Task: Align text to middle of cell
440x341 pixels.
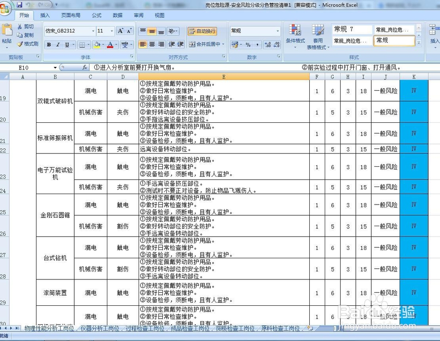Action: pos(152,31)
